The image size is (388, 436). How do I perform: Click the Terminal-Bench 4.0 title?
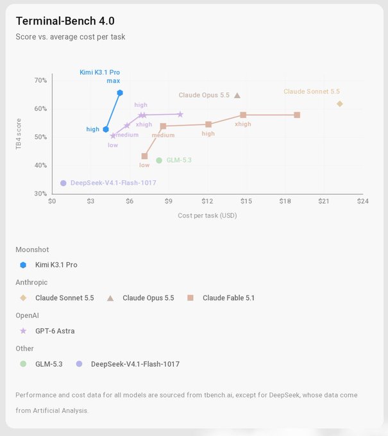[x=65, y=21]
